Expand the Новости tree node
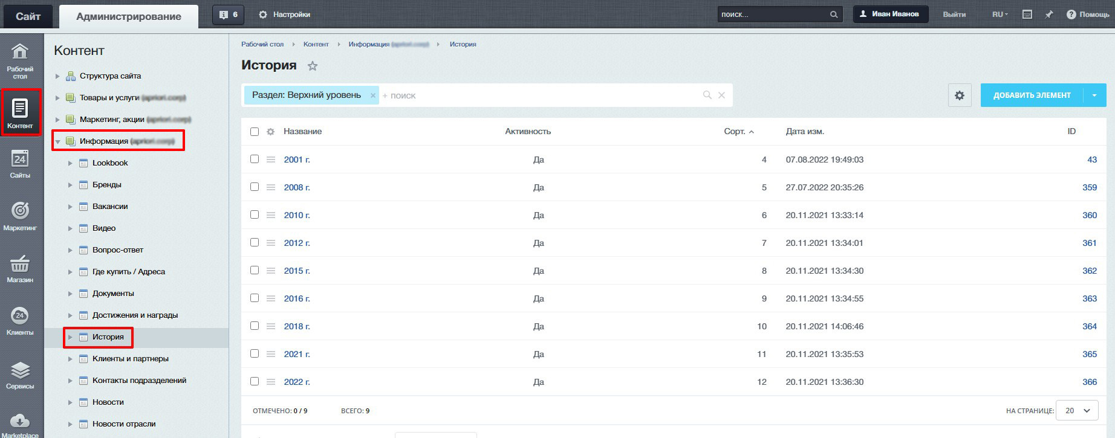1115x438 pixels. [x=70, y=402]
